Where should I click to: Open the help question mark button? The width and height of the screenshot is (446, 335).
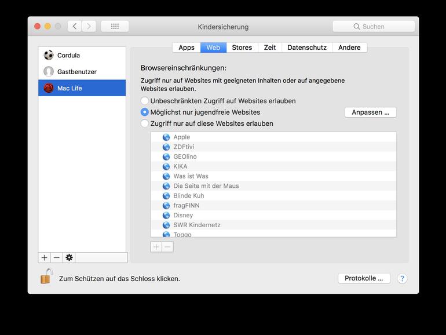[x=402, y=278]
